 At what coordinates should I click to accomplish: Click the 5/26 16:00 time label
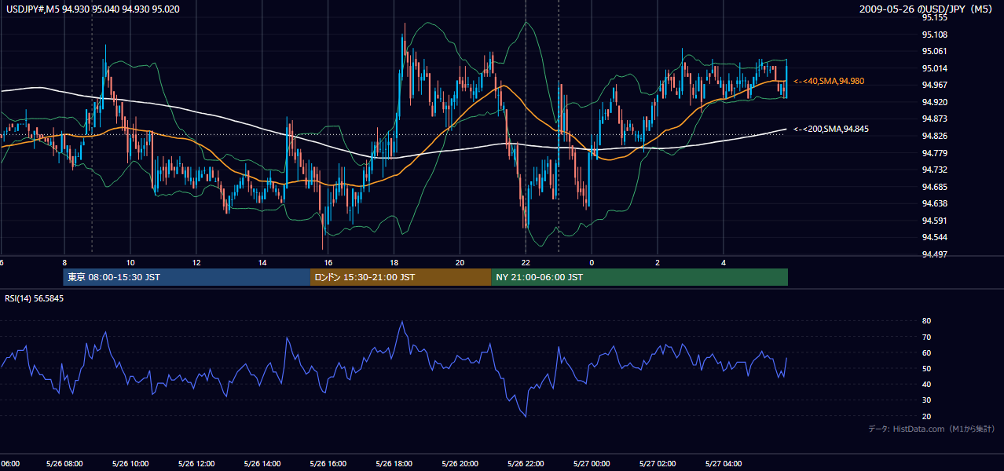(328, 463)
